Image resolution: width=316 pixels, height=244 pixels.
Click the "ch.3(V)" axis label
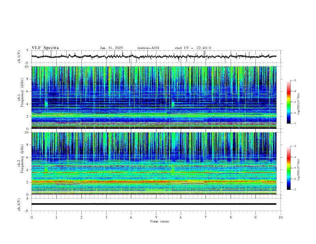click(19, 205)
